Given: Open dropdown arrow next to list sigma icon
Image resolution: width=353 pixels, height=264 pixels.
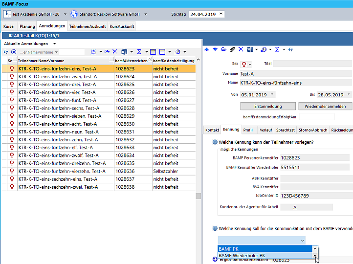Looking at the screenshot, I should [147, 52].
